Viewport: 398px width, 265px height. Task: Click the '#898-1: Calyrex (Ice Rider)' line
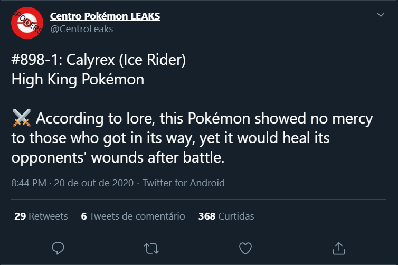(x=98, y=61)
